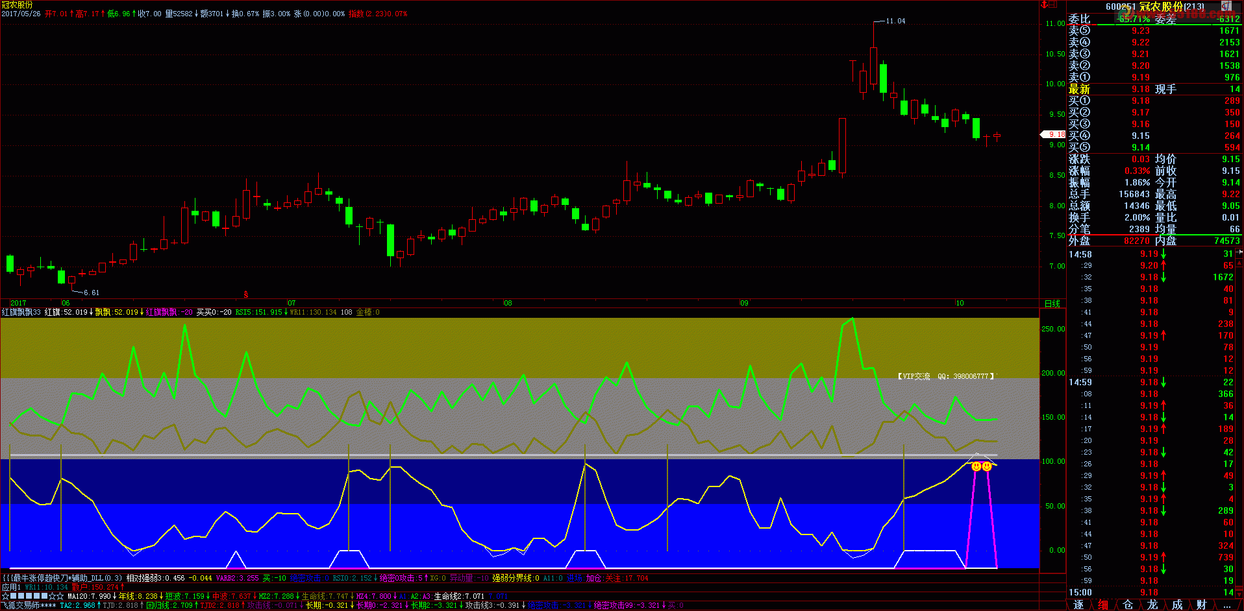Click the 【VIP交流 QQ: 398006777】 label
This screenshot has width=1244, height=611.
point(945,376)
